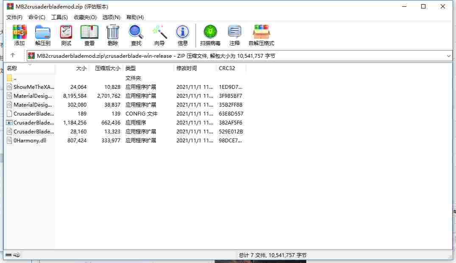Click the status bar total 10,541,757 text
Viewport: 456px width, 263px height.
[x=272, y=255]
